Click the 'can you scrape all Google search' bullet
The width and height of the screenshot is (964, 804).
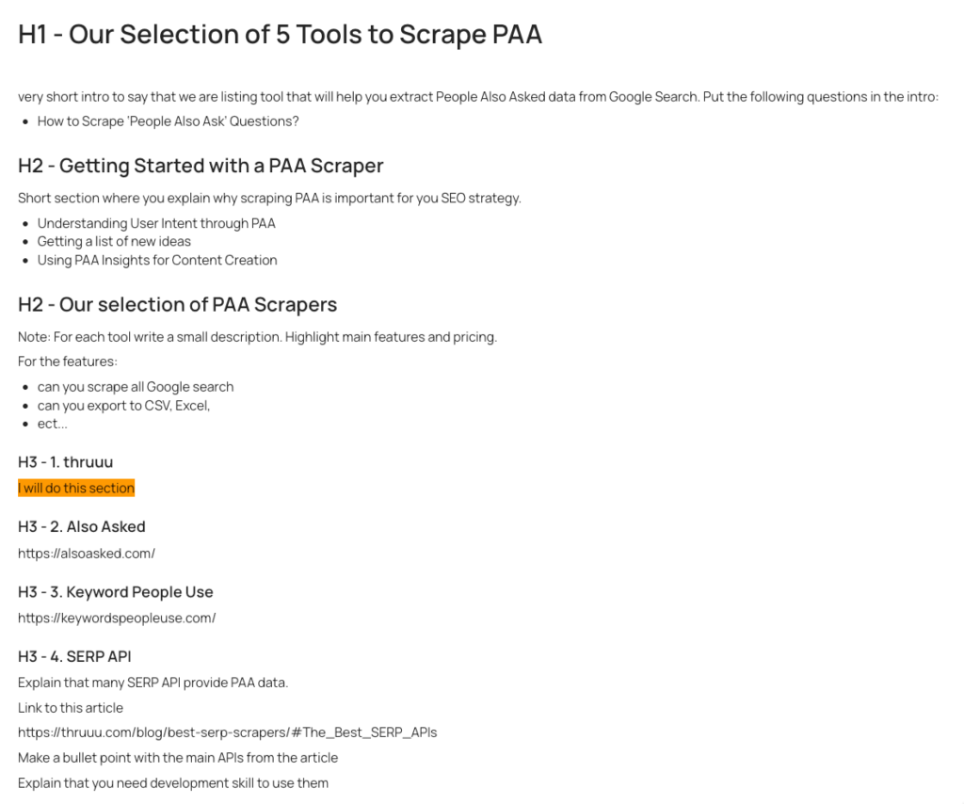136,387
